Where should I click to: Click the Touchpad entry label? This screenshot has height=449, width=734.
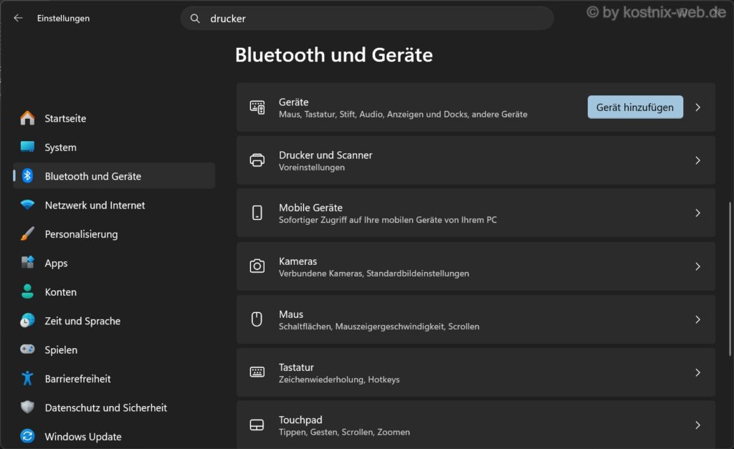pos(300,420)
